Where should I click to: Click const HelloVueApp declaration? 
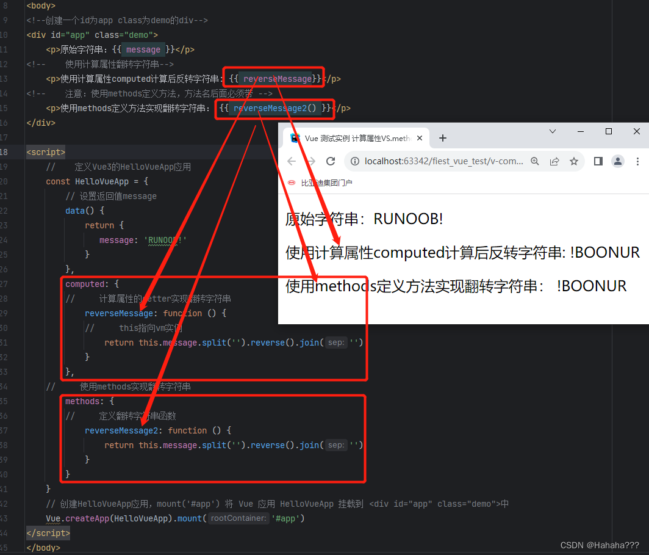(x=97, y=181)
